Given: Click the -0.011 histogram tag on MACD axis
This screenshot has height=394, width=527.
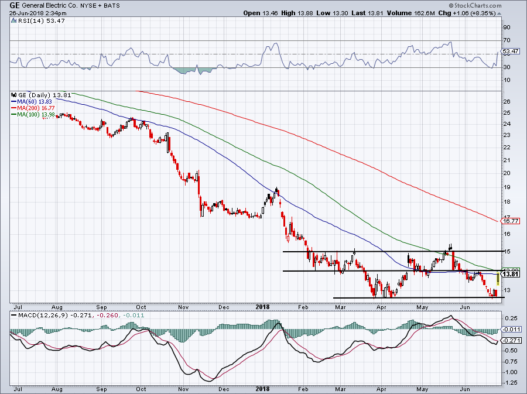Looking at the screenshot, I should [x=511, y=329].
